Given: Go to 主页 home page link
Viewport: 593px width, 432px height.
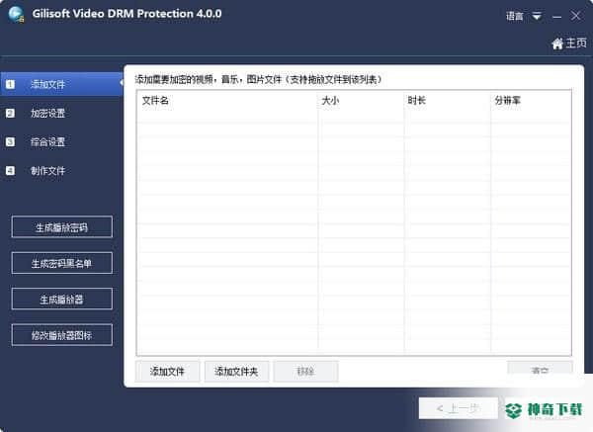Looking at the screenshot, I should [x=569, y=43].
